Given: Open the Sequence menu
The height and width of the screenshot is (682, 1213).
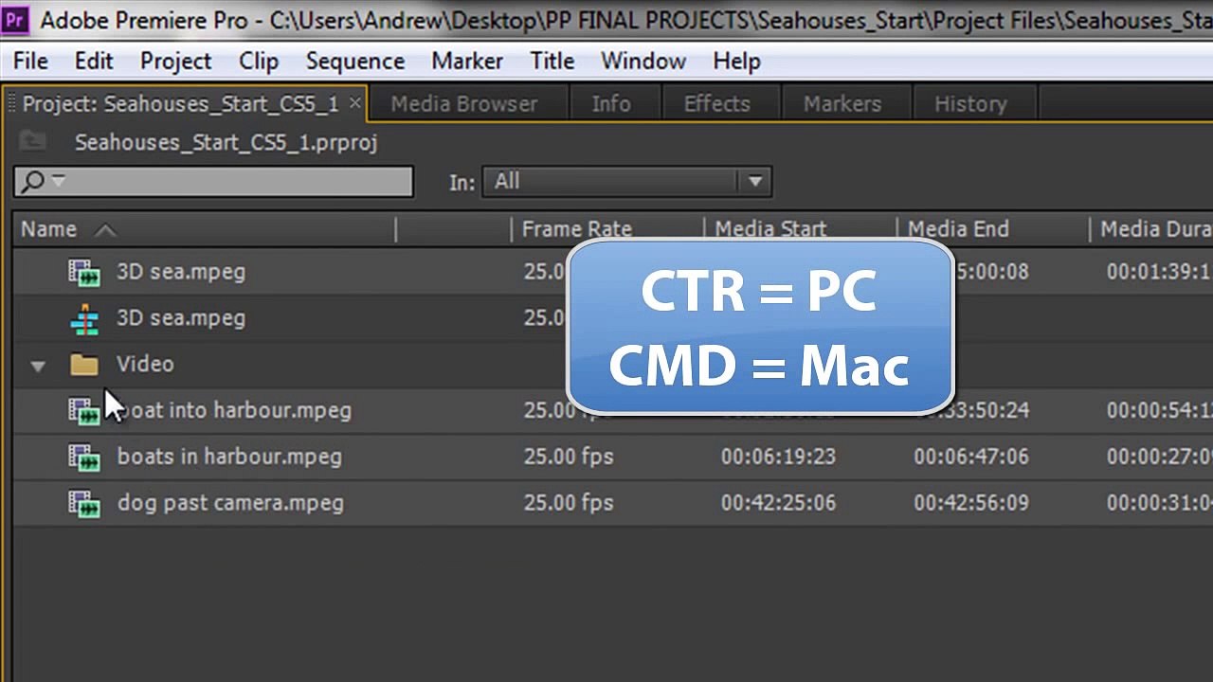Looking at the screenshot, I should click(355, 61).
